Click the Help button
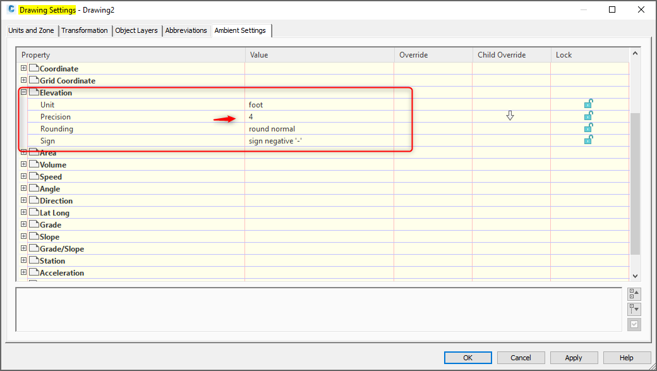Viewport: 657px width, 371px height. [626, 357]
